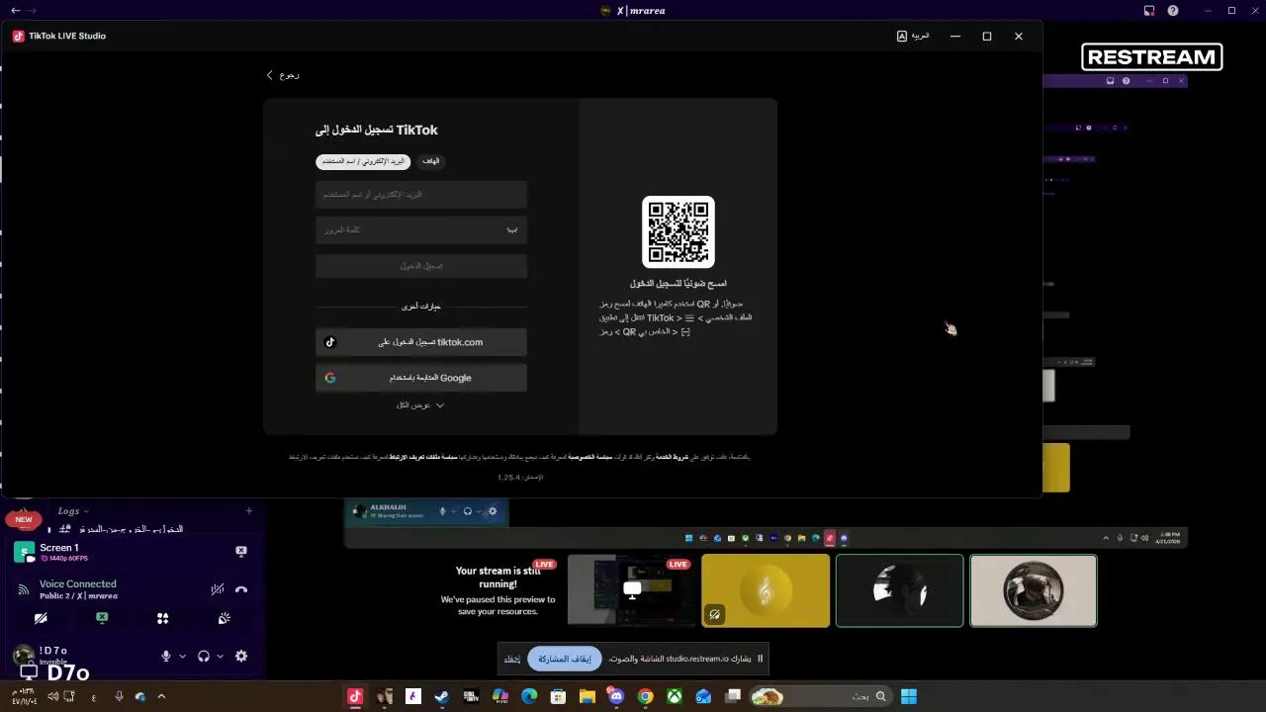Open Microsoft Store from the taskbar
This screenshot has height=712, width=1266.
pyautogui.click(x=558, y=696)
